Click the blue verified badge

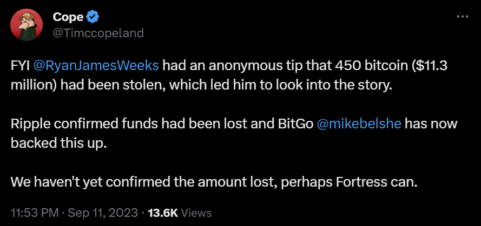[x=93, y=17]
